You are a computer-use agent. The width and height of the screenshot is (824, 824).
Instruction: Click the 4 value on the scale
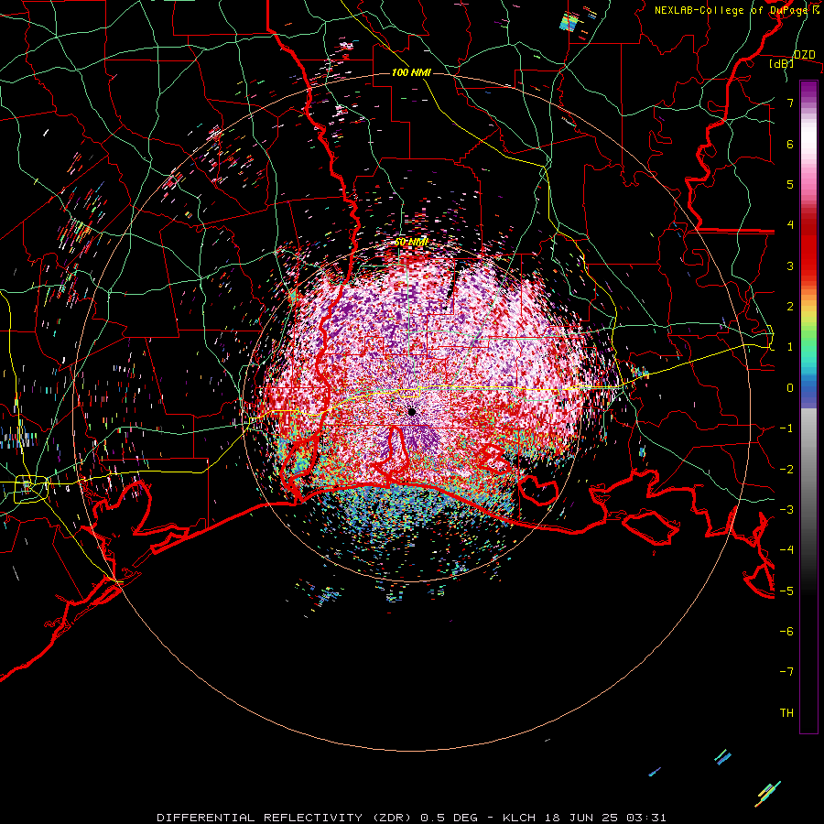click(790, 225)
